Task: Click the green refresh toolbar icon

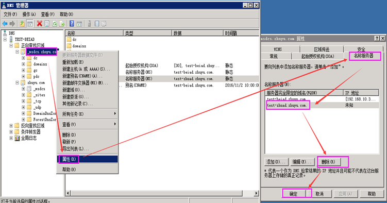Action: pyautogui.click(x=55, y=24)
